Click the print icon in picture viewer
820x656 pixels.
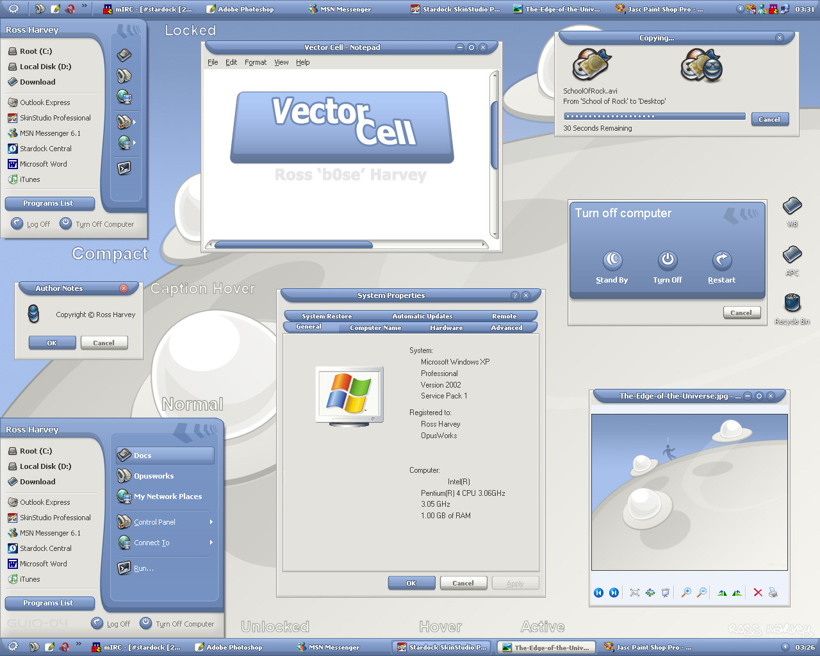point(773,593)
